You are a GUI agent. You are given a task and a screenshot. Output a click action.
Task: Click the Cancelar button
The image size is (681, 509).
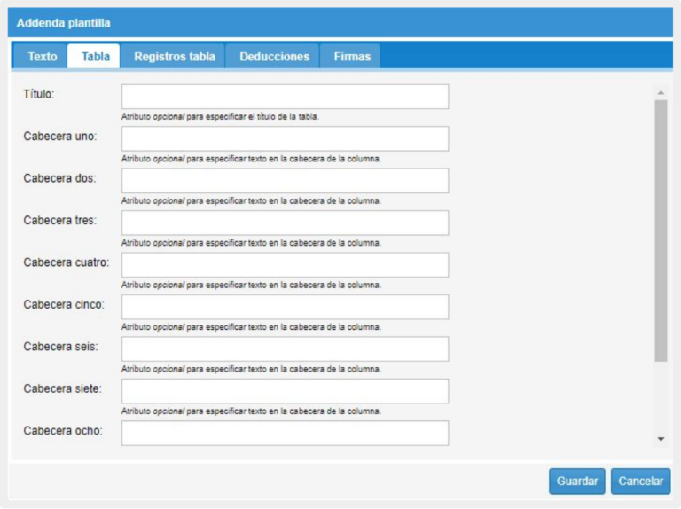640,482
